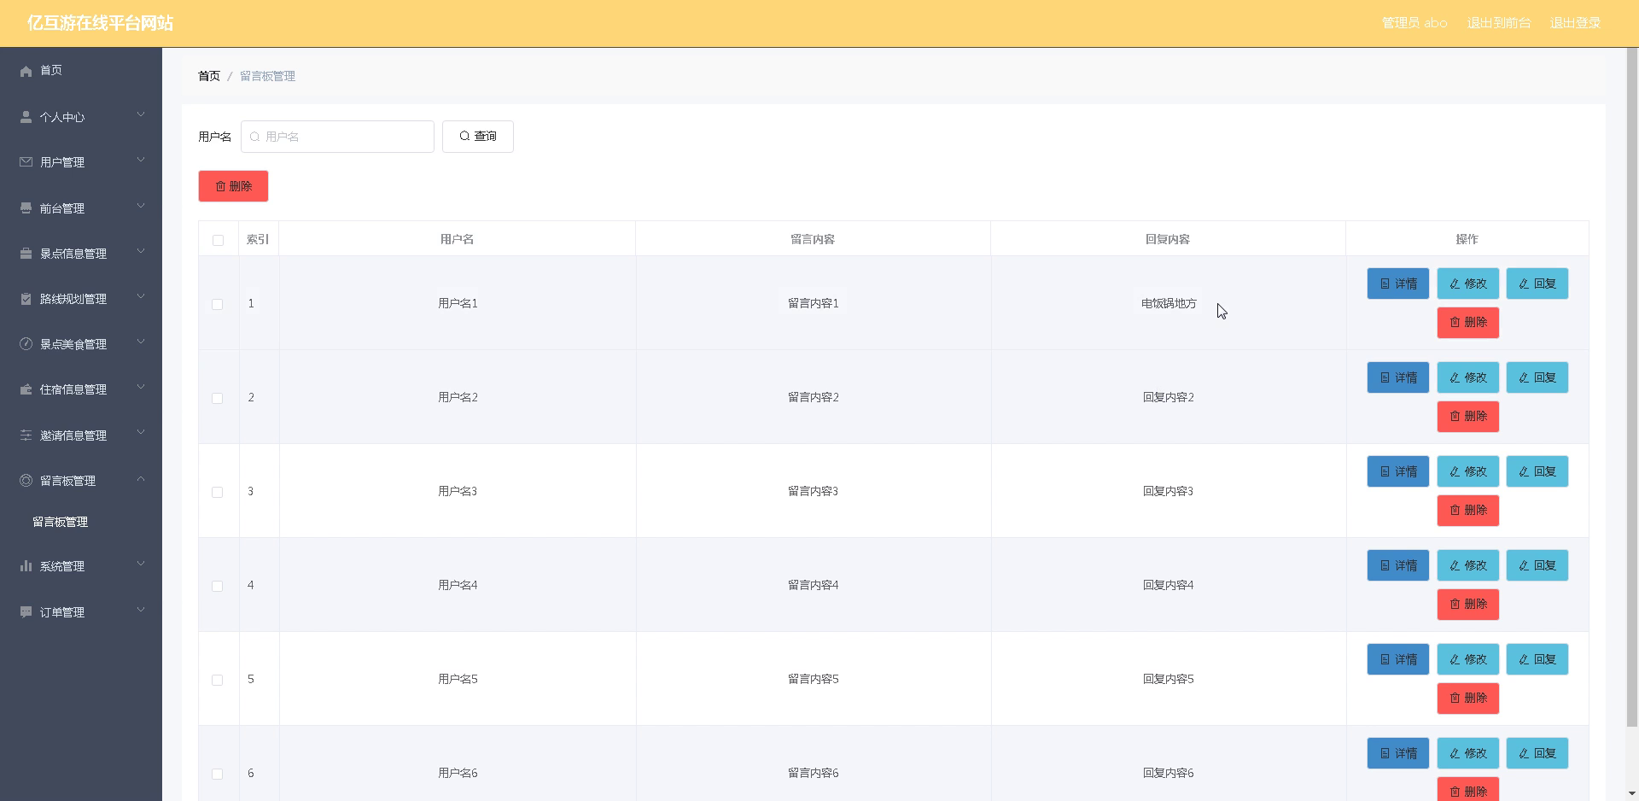
Task: Click the scrollbar down arrow
Action: click(x=1632, y=793)
